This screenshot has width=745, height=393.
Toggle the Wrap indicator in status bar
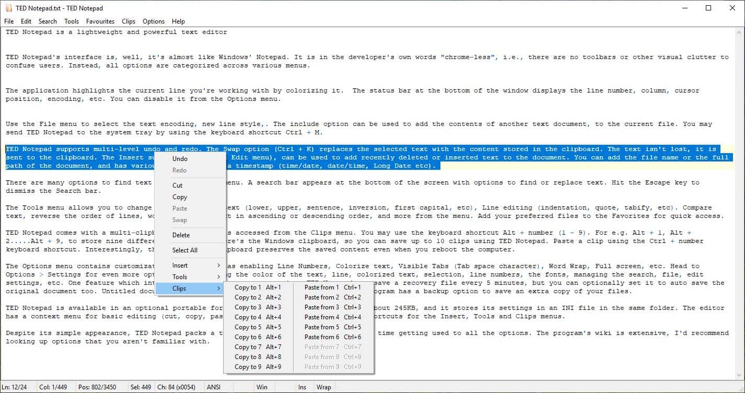(x=324, y=387)
